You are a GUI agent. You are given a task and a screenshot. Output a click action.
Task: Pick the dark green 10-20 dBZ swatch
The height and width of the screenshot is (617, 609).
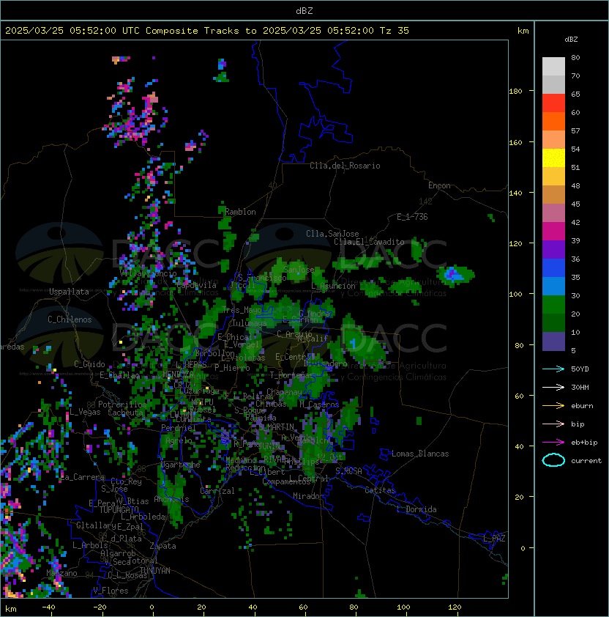point(553,323)
